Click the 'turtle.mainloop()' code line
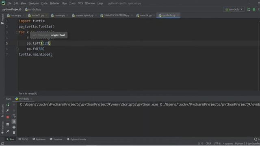The height and width of the screenshot is (146, 260). (36, 54)
